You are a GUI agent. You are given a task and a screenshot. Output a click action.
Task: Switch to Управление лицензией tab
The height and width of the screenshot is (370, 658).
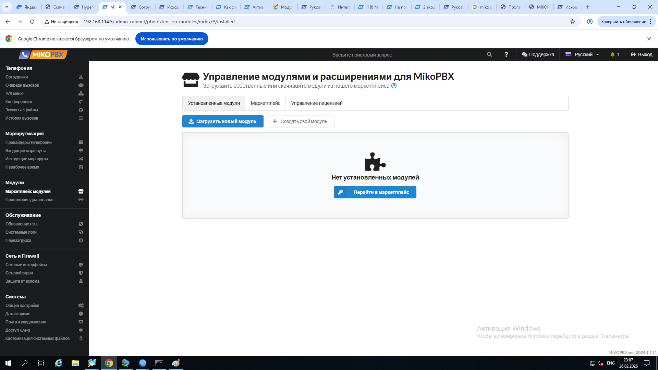coord(317,103)
